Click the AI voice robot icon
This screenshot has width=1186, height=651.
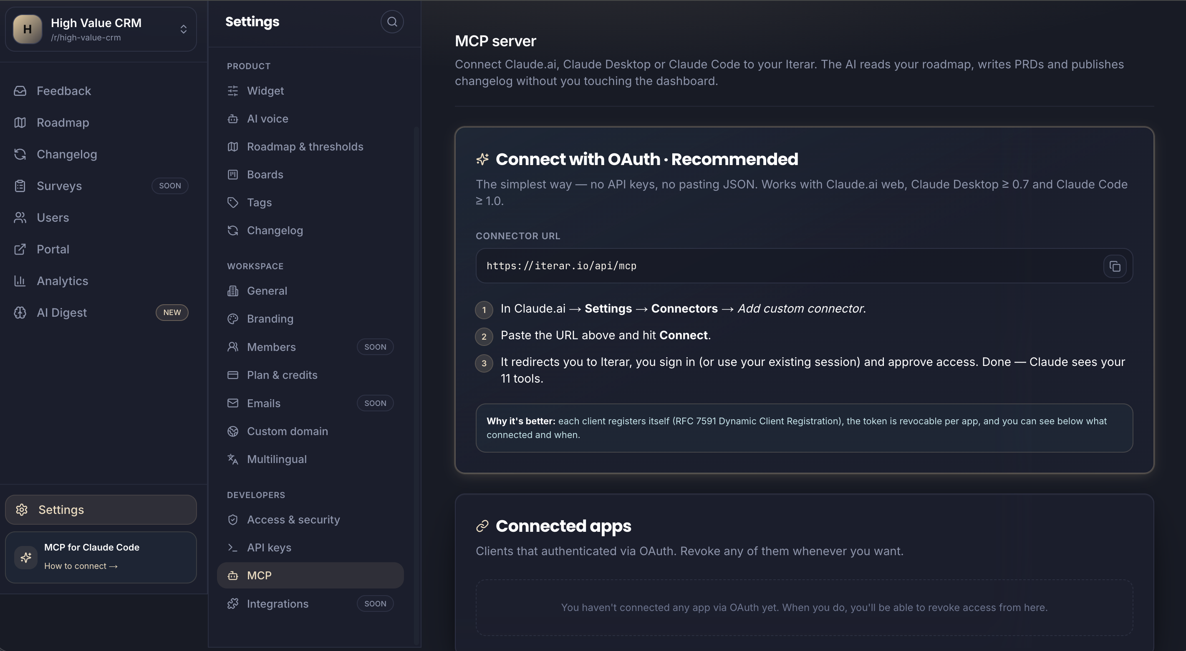click(x=233, y=119)
